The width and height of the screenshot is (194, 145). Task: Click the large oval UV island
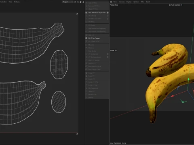[59, 64]
